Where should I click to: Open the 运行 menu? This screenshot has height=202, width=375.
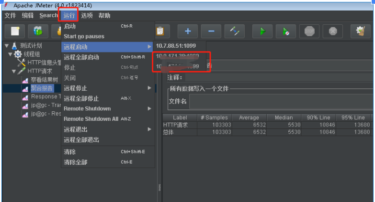click(x=69, y=15)
